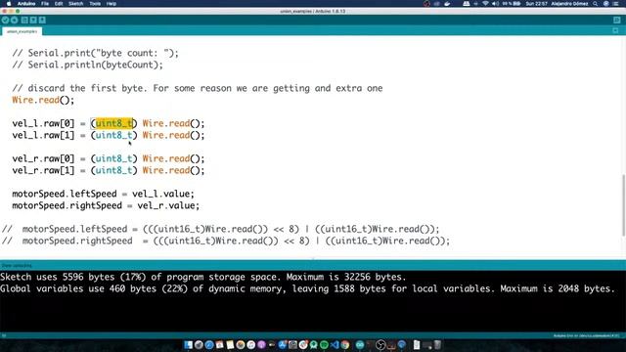Click the Alejandro Gómez user name
This screenshot has width=626, height=352.
click(569, 4)
